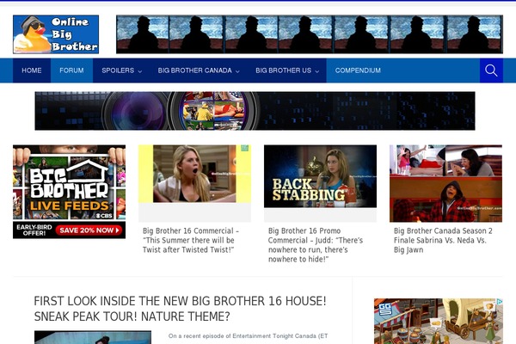This screenshot has width=516, height=344.
Task: Go to the Home menu item
Action: click(32, 71)
